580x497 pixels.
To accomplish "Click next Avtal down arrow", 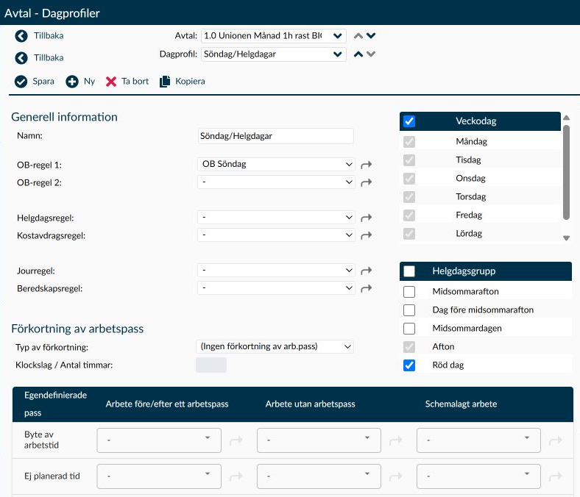I will click(371, 35).
